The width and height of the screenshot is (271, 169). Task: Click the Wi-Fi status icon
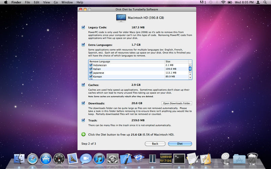click(x=223, y=2)
